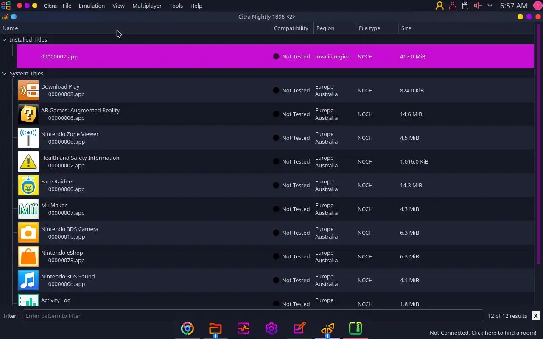This screenshot has height=339, width=543.
Task: Select the Activity Log chart icon
Action: tap(28, 300)
